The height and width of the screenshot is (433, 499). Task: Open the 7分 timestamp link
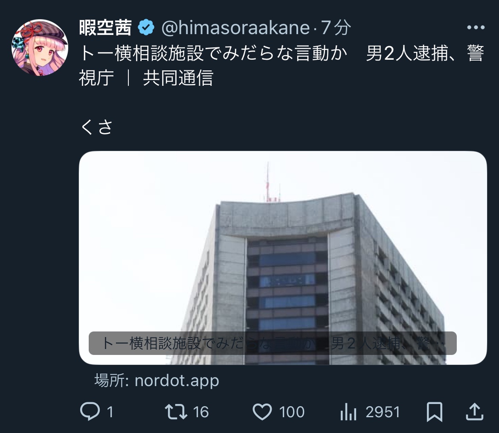pyautogui.click(x=335, y=28)
